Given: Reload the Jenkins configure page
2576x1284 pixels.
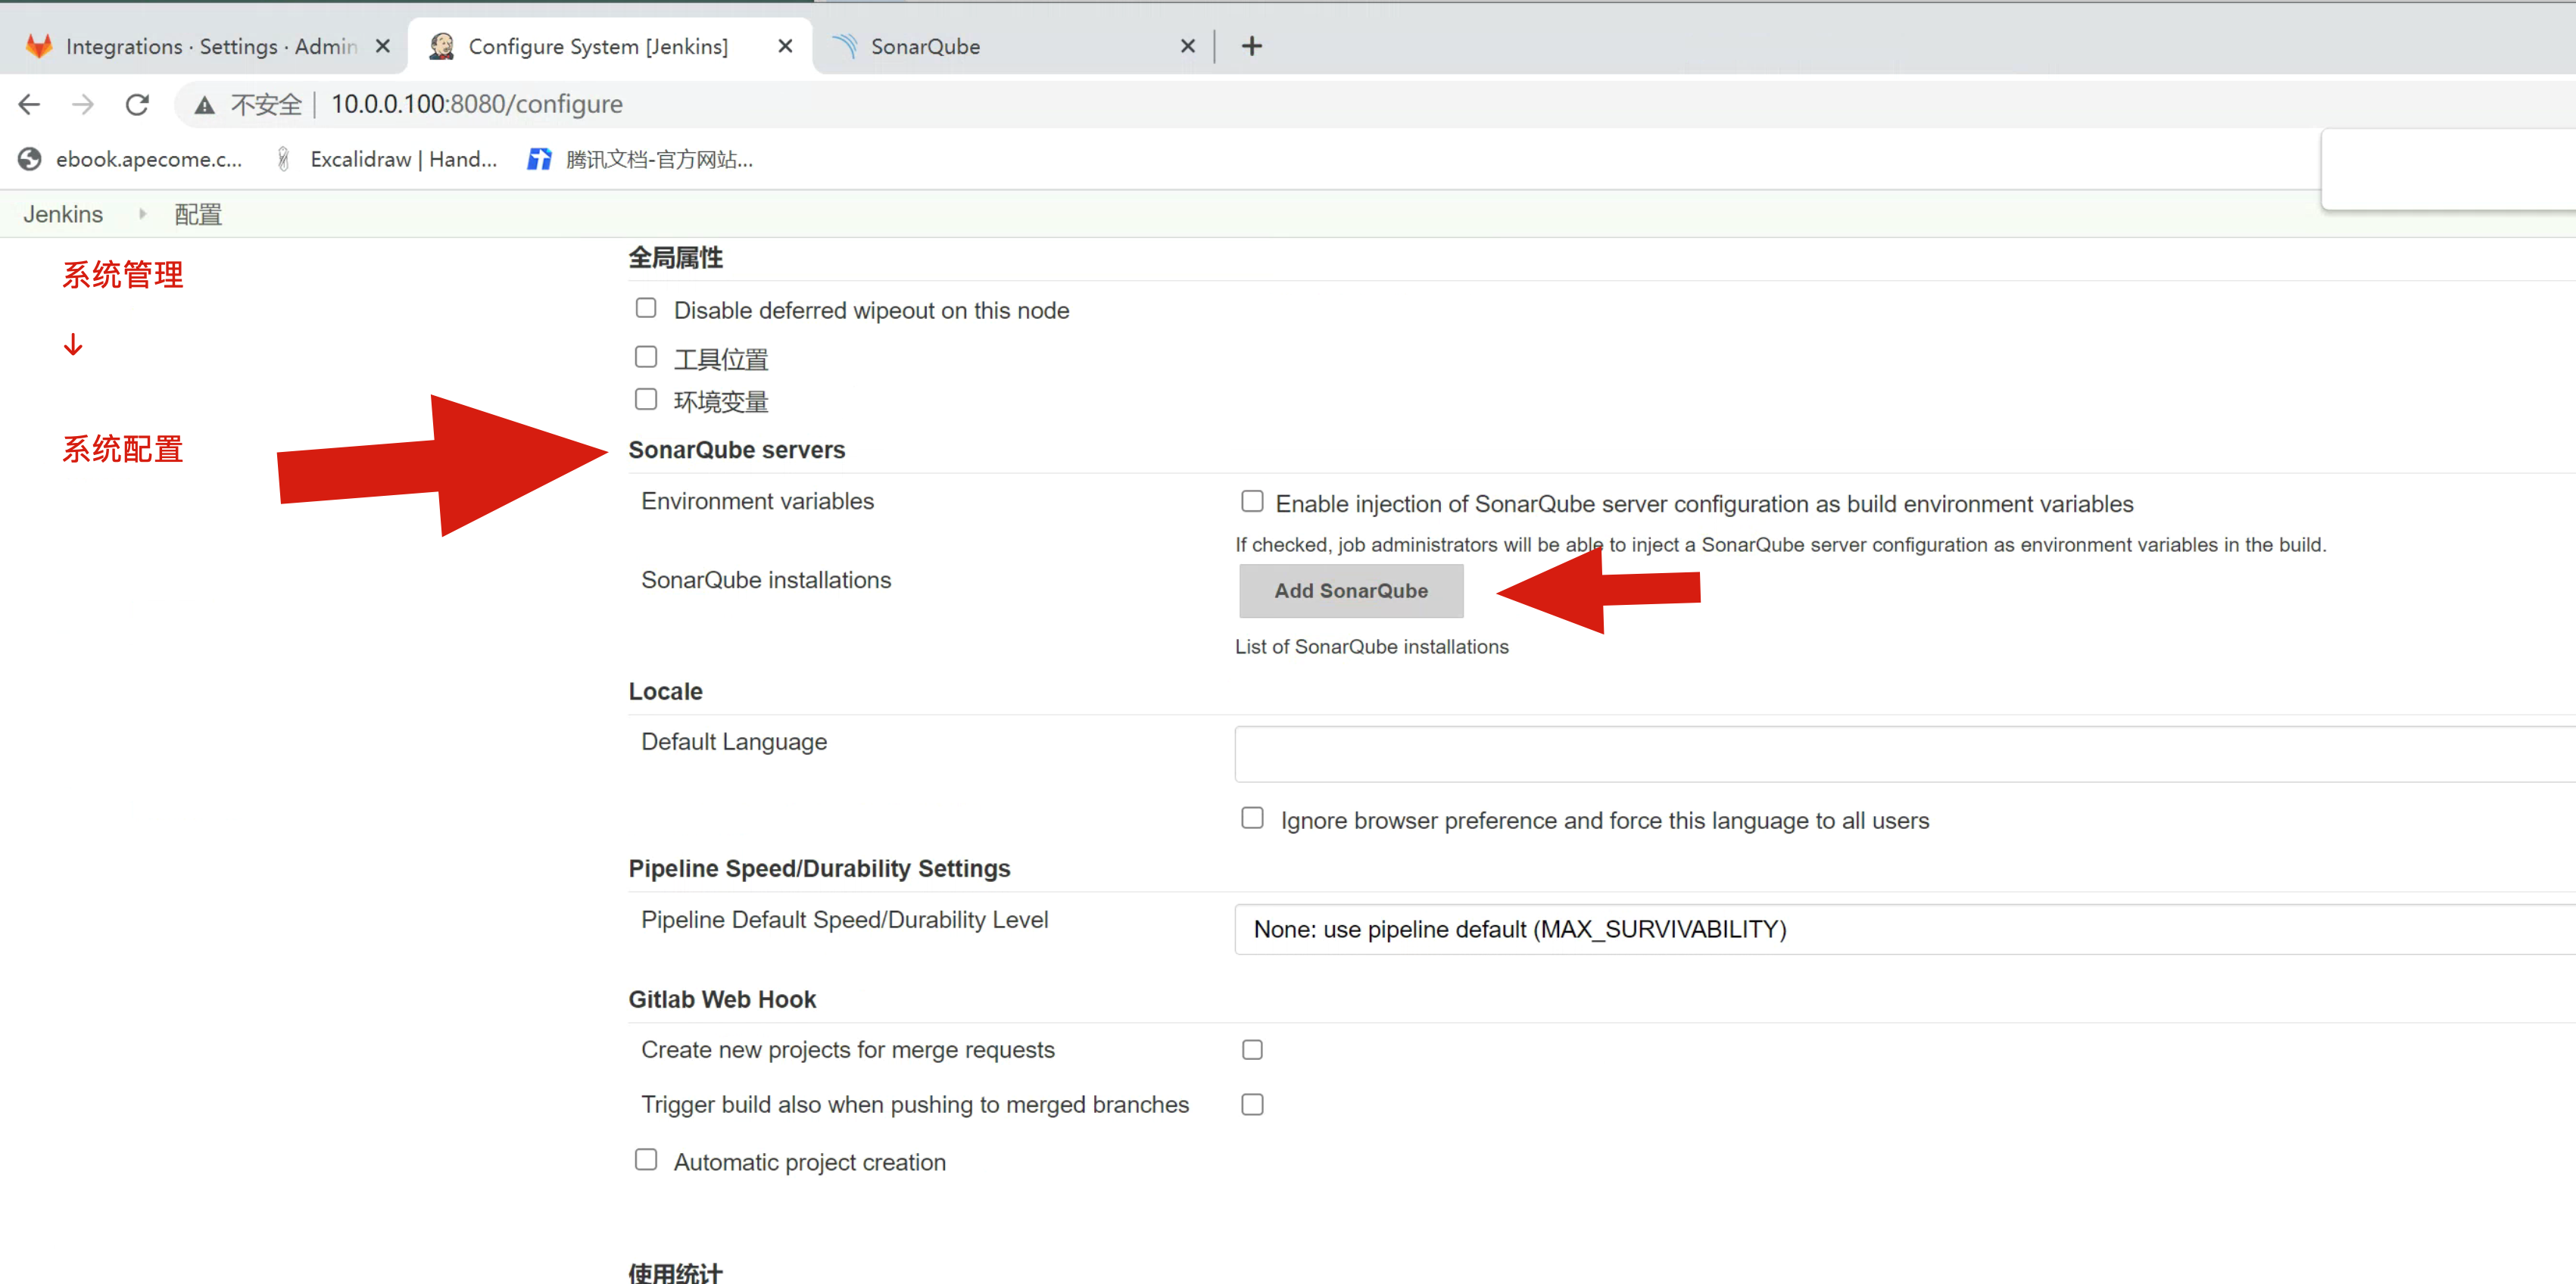Looking at the screenshot, I should tap(137, 104).
